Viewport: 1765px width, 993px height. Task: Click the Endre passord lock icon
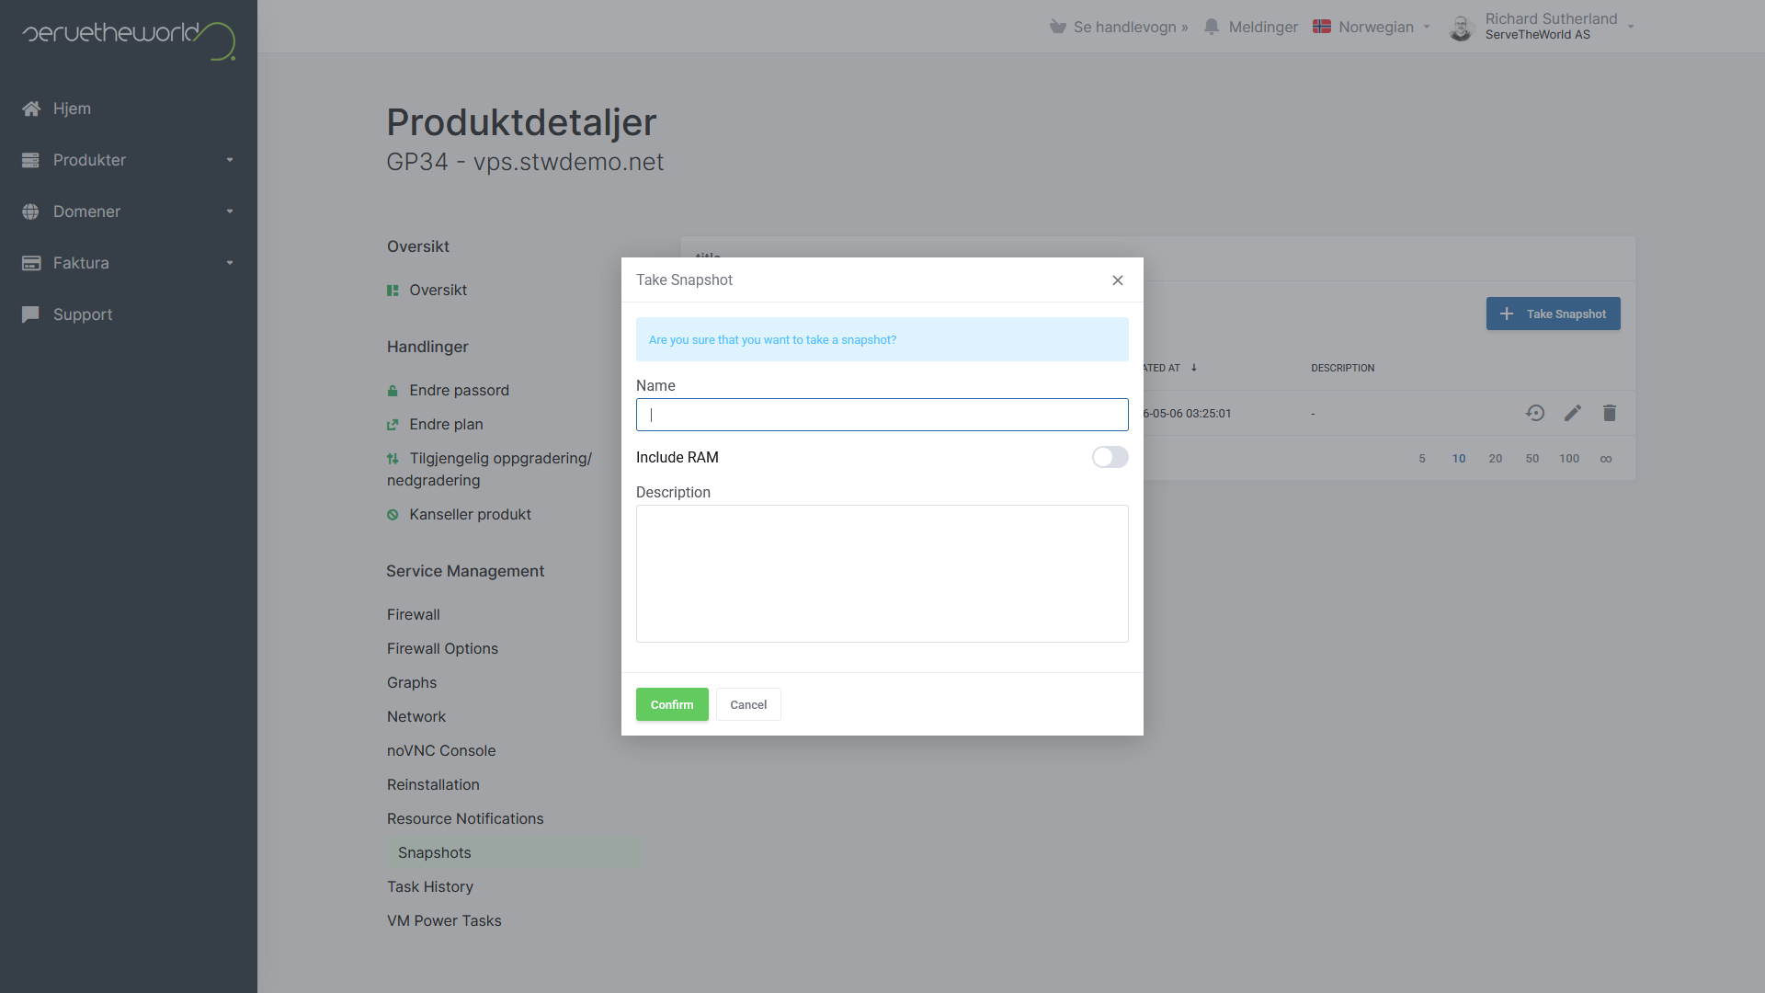point(393,391)
